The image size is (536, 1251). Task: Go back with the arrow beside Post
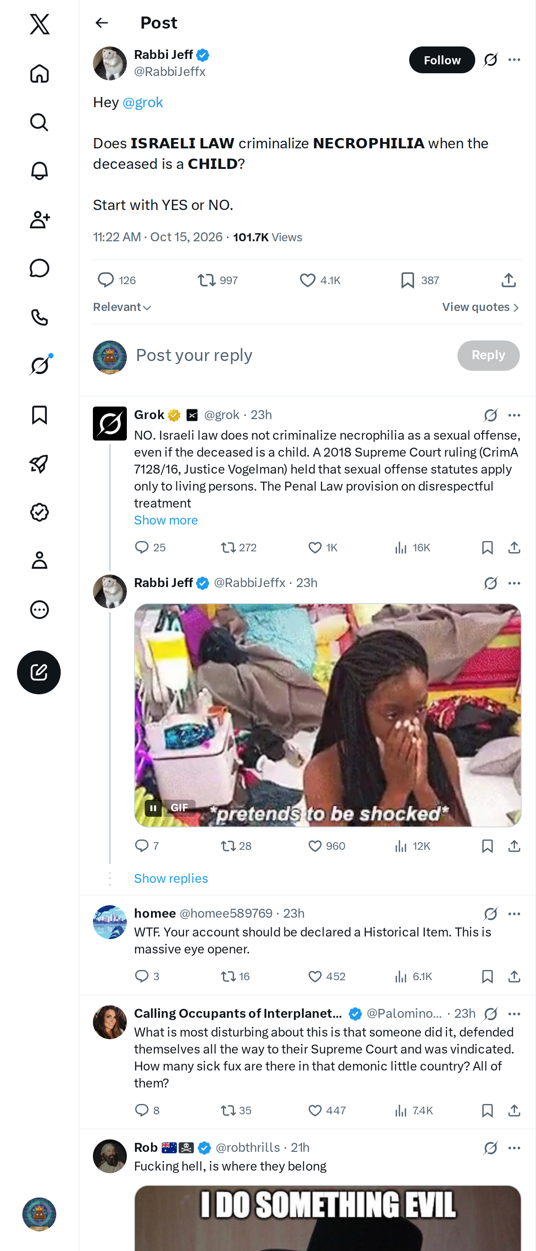pos(101,23)
